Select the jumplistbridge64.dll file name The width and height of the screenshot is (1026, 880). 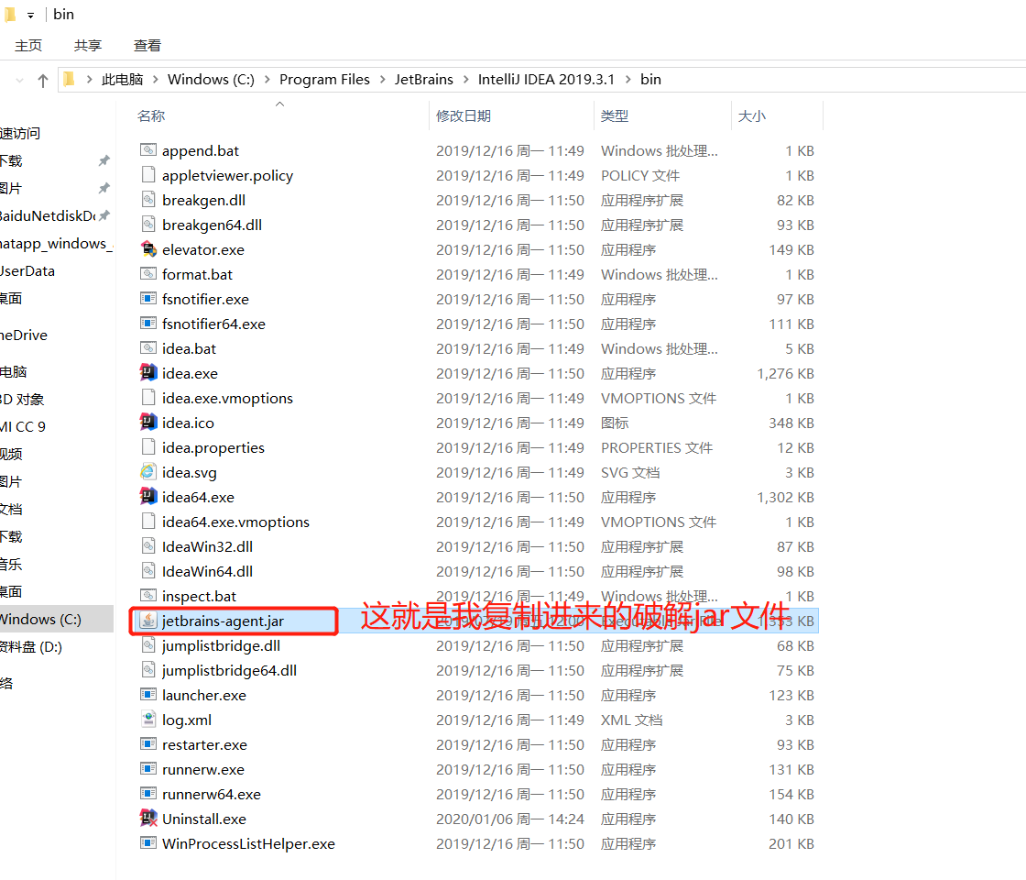[x=230, y=670]
